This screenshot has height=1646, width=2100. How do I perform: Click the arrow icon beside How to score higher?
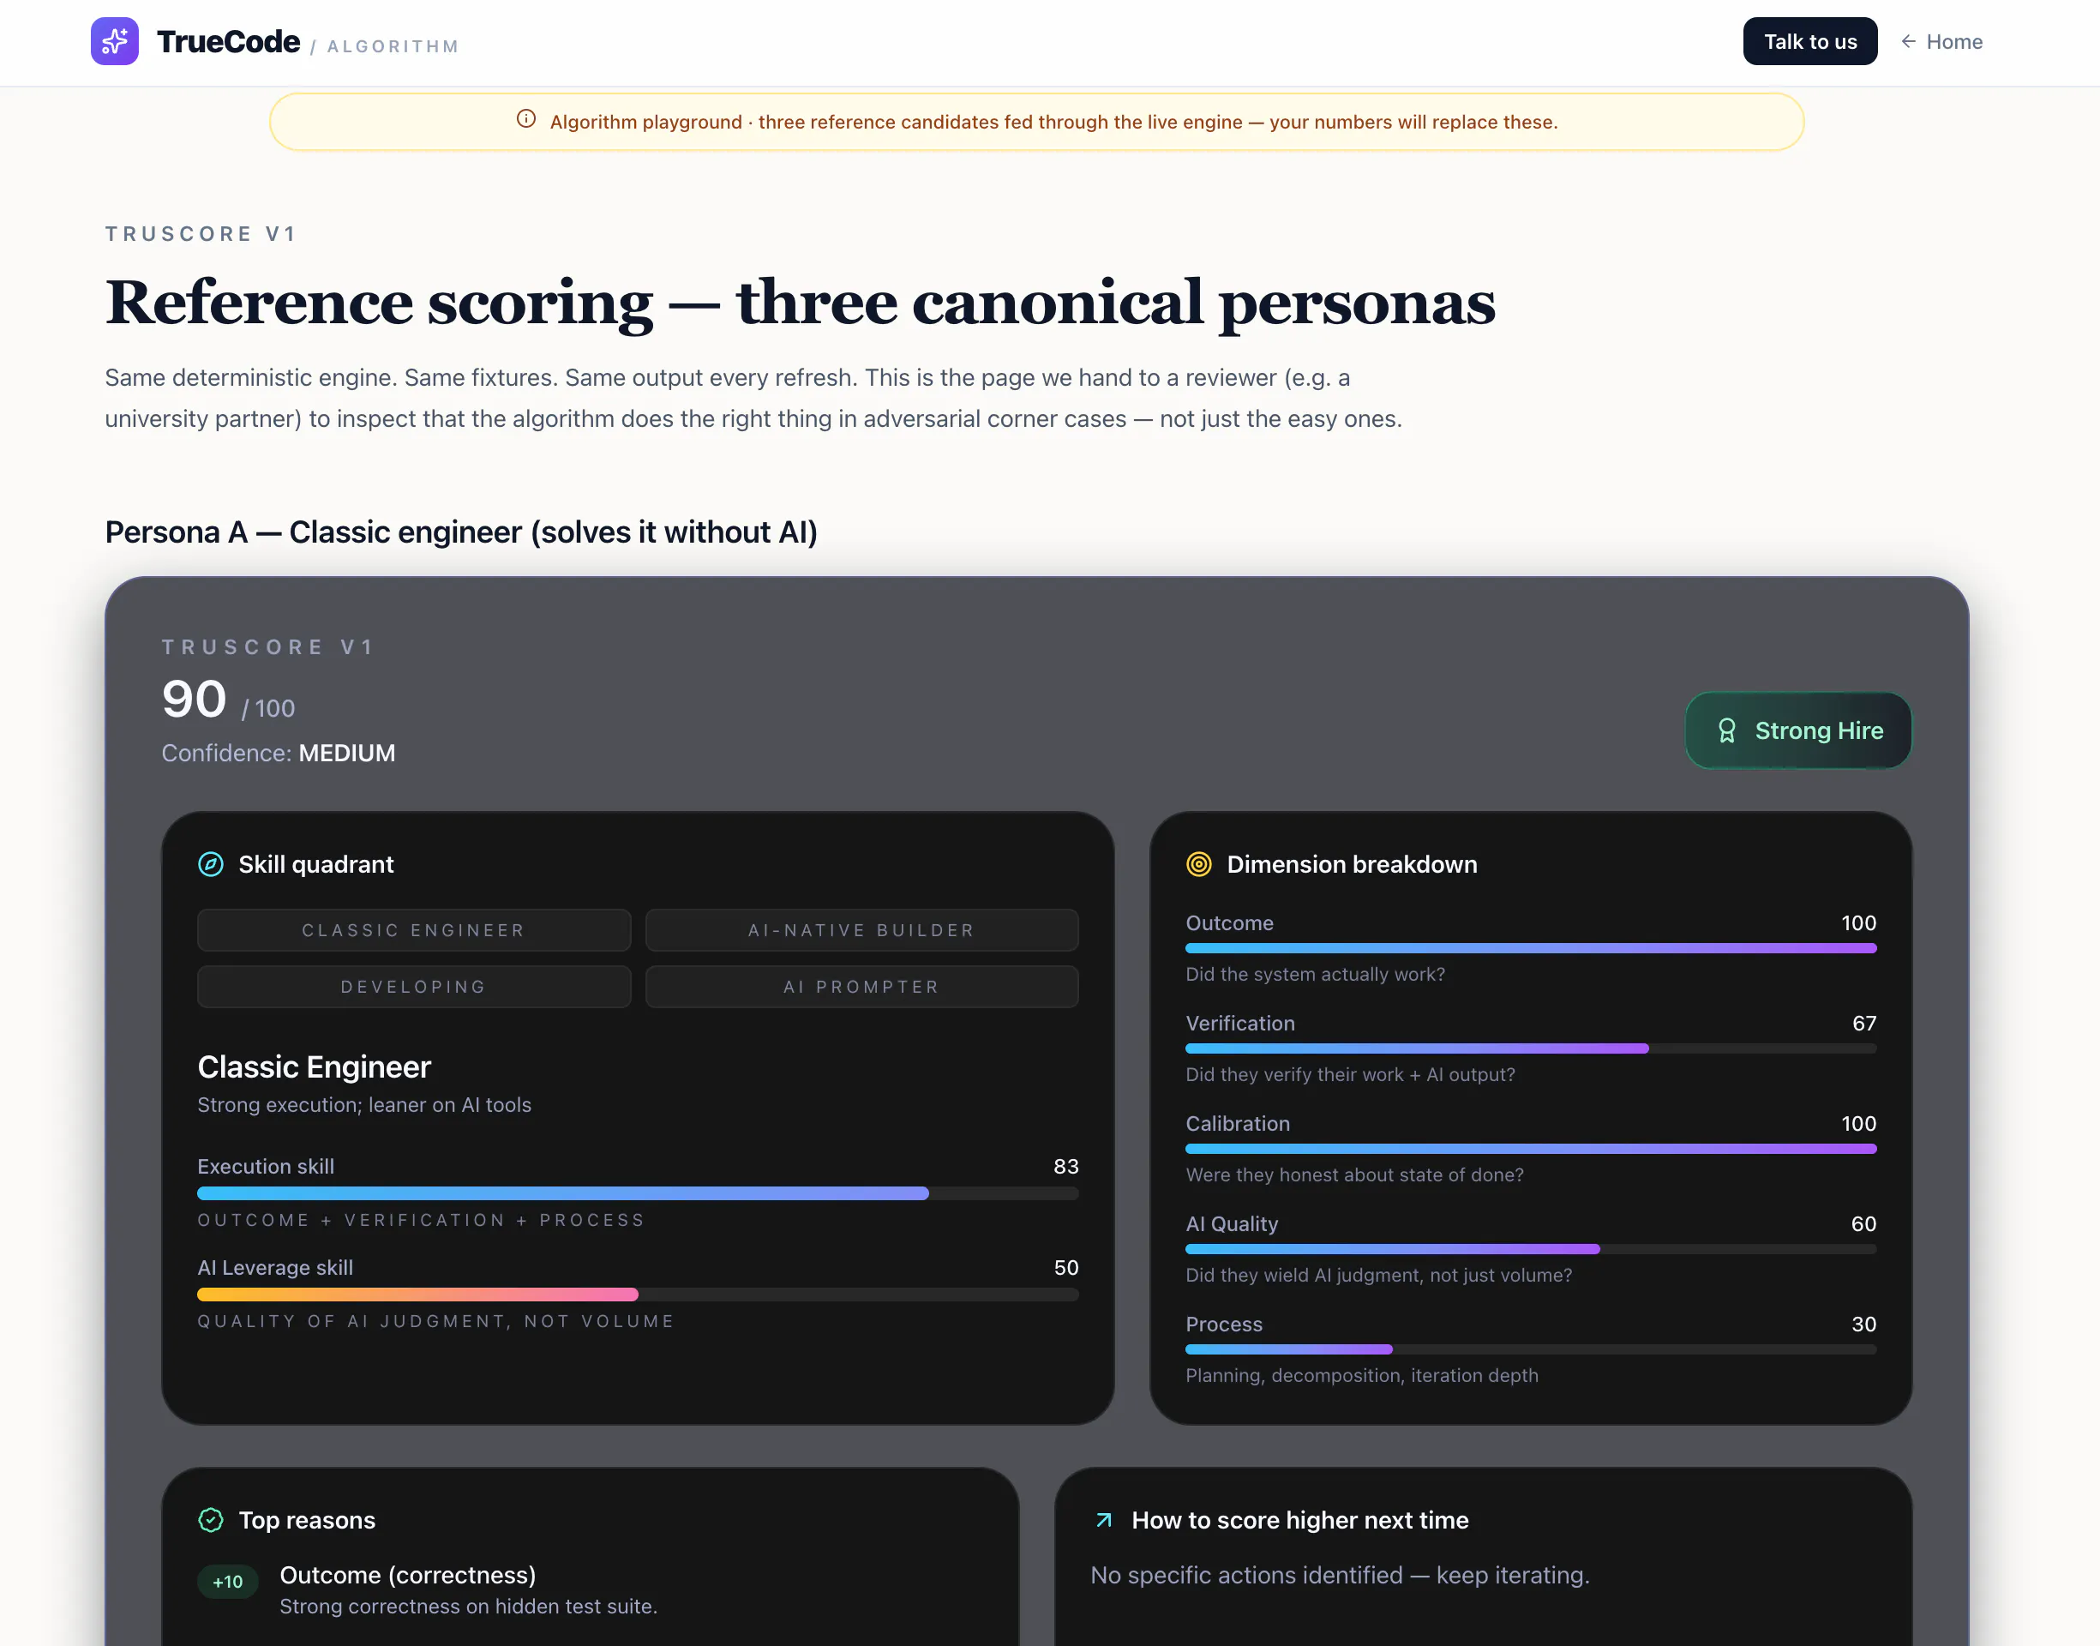[1104, 1520]
